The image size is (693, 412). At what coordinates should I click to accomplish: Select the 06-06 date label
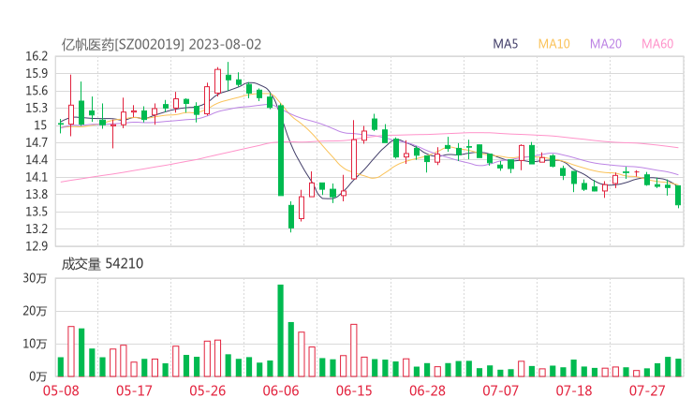click(x=281, y=390)
